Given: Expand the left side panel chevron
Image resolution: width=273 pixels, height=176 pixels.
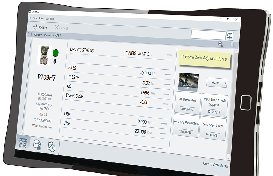Looking at the screenshot, I should [29, 34].
